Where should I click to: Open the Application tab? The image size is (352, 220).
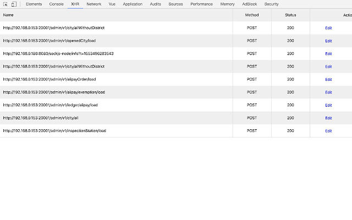[x=133, y=4]
